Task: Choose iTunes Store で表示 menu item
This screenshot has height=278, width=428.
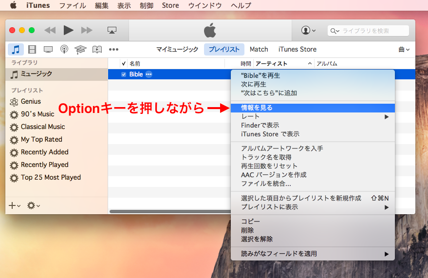Action: pyautogui.click(x=313, y=134)
